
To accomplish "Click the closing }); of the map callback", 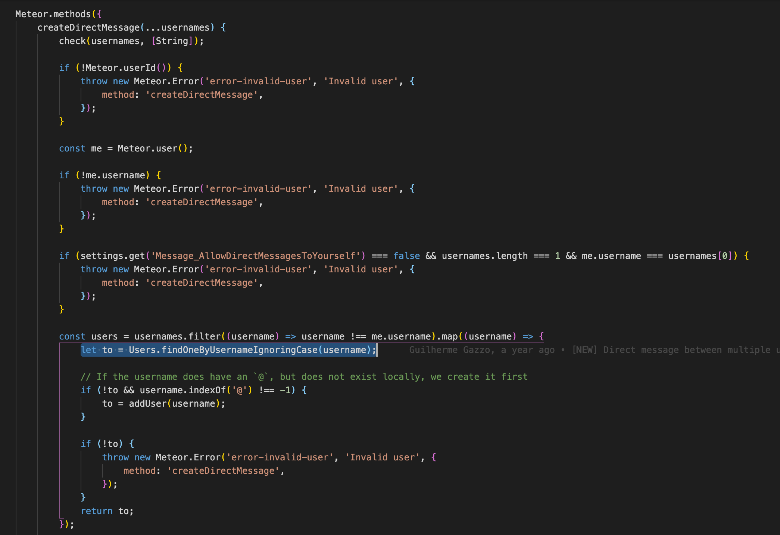I will coord(66,524).
